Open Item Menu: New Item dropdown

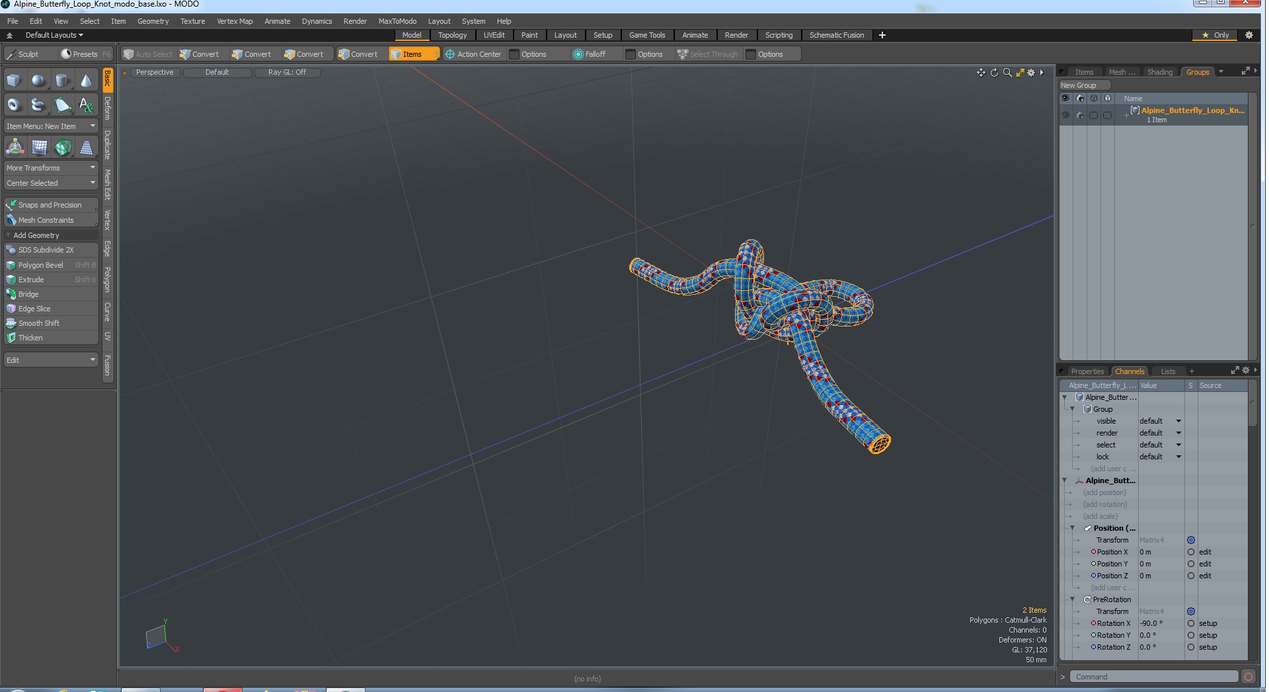click(x=51, y=126)
